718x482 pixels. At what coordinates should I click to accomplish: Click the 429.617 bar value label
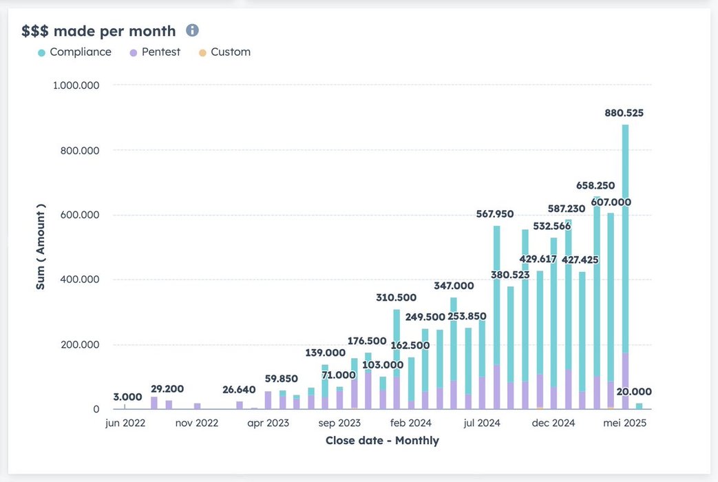point(538,259)
